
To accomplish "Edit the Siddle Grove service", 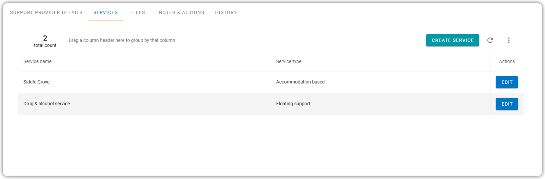I will click(507, 82).
